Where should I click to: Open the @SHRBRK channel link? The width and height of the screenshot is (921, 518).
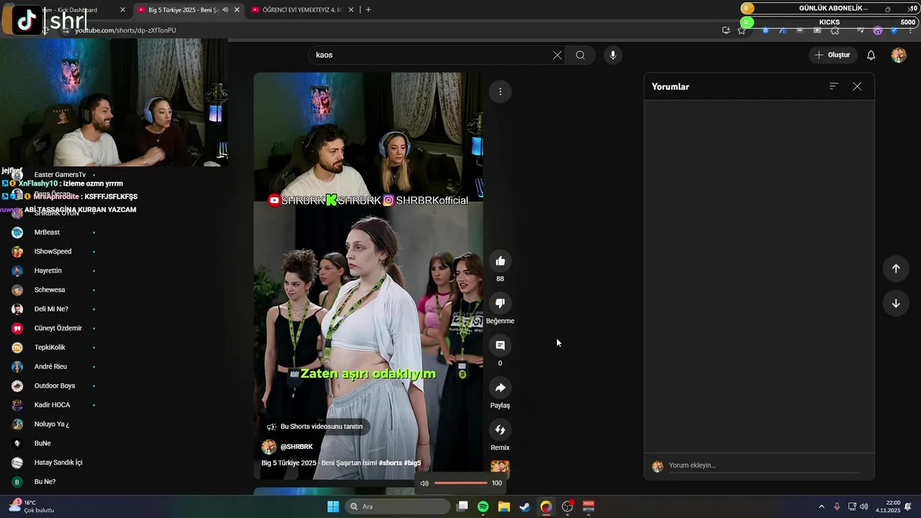tap(296, 447)
